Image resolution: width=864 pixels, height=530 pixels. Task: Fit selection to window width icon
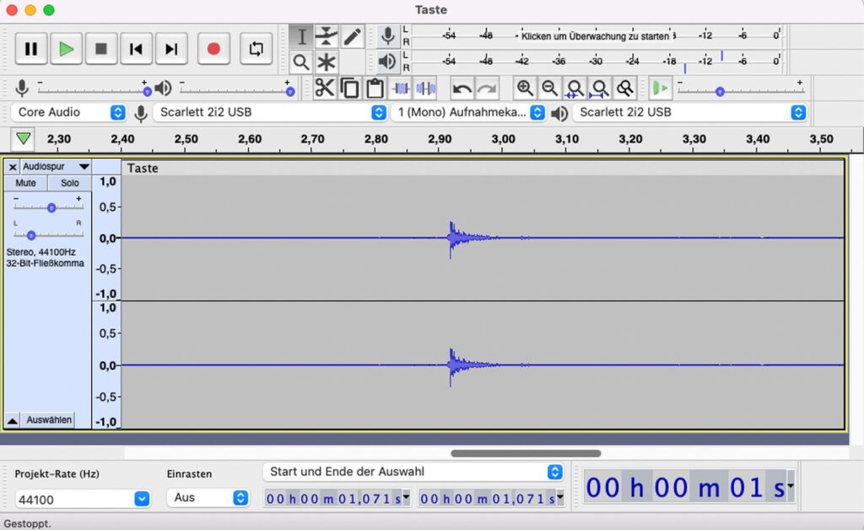574,88
